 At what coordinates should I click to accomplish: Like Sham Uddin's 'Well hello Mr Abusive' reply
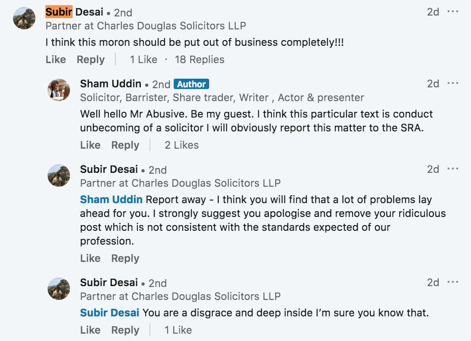click(90, 145)
